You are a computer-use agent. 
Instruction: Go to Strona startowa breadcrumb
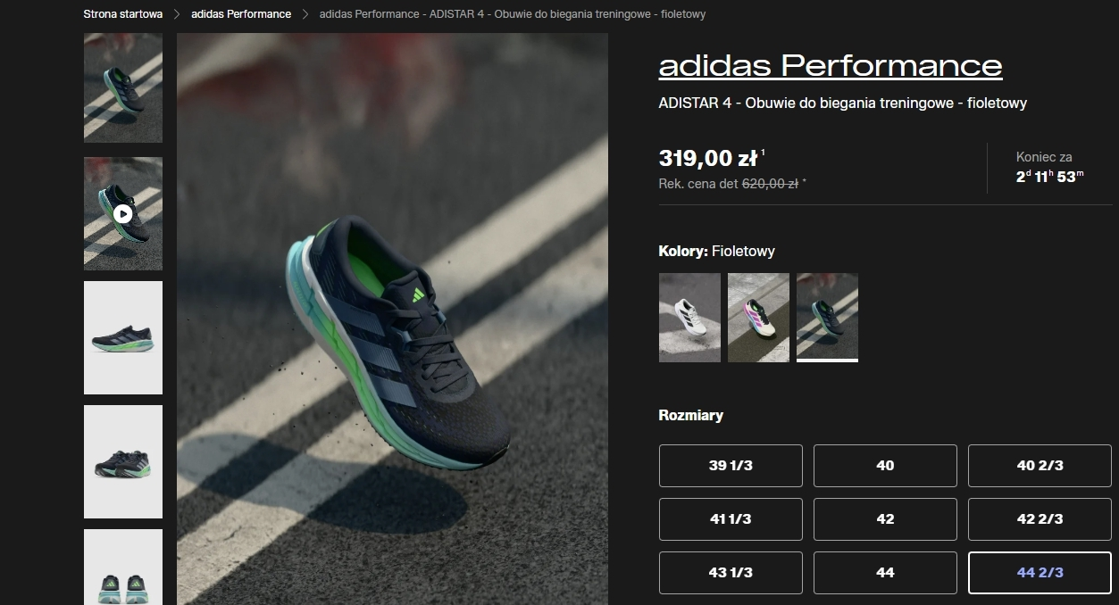pyautogui.click(x=123, y=14)
